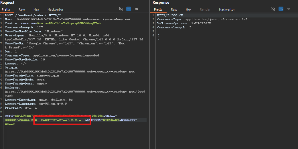Click the Referer header label
The width and height of the screenshot is (298, 149).
(13, 87)
